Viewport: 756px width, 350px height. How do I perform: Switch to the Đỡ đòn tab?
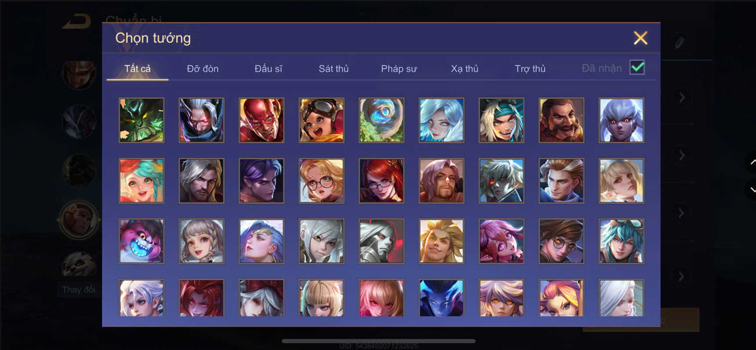pyautogui.click(x=203, y=68)
